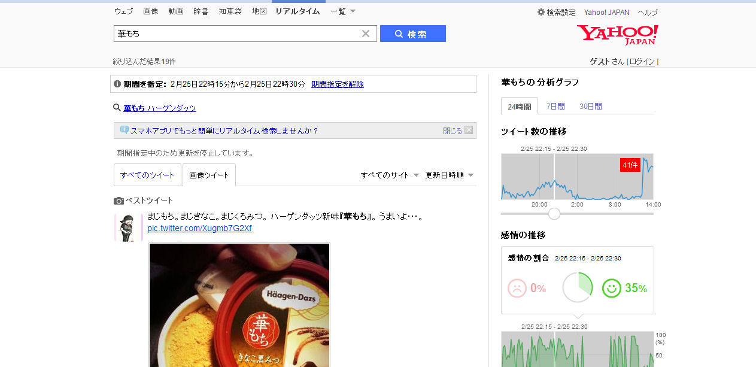Click the blue 検索 button
756x367 pixels.
coord(413,34)
